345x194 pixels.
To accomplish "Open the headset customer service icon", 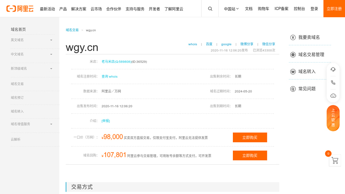I will 333,69.
